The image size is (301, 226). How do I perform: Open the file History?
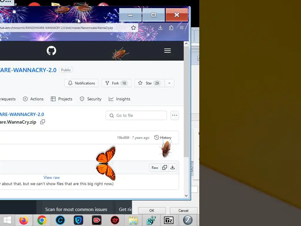(163, 138)
